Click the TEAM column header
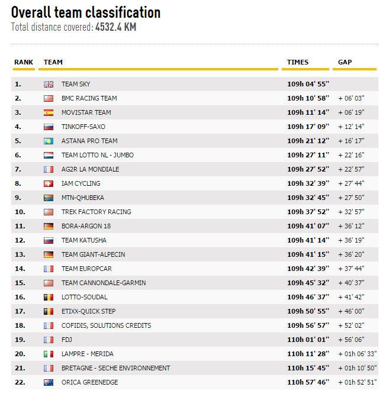This screenshot has height=397, width=389. pyautogui.click(x=53, y=62)
